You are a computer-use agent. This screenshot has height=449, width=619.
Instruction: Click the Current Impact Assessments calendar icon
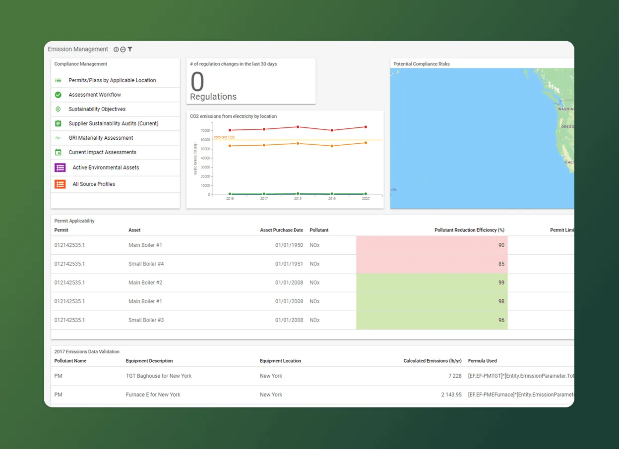point(59,152)
